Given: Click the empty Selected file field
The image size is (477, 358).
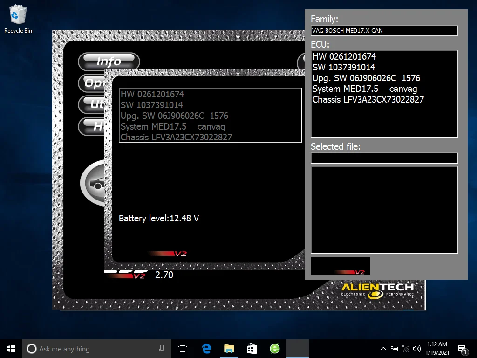Looking at the screenshot, I should pos(384,158).
